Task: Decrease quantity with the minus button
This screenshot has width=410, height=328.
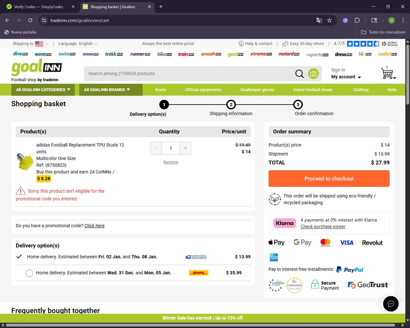Action: tap(156, 148)
